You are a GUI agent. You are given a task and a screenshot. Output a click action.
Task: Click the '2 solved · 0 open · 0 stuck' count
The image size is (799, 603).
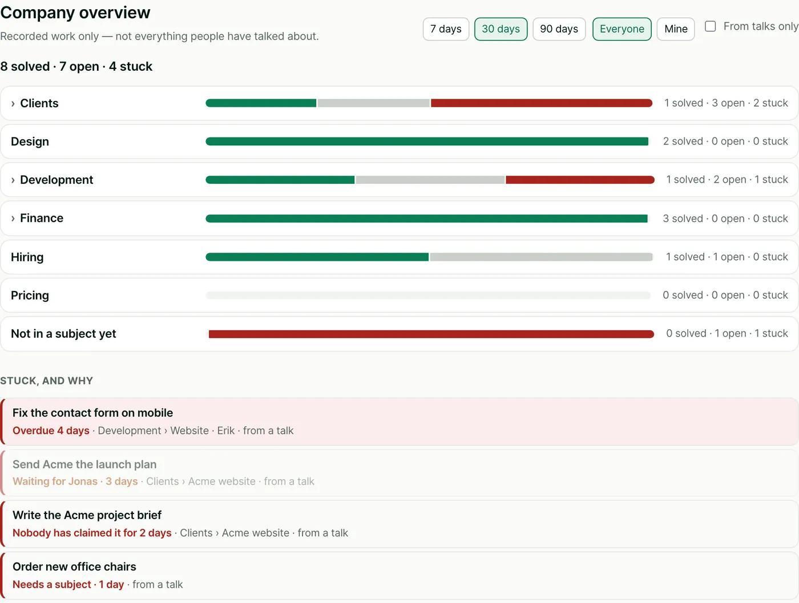click(725, 141)
